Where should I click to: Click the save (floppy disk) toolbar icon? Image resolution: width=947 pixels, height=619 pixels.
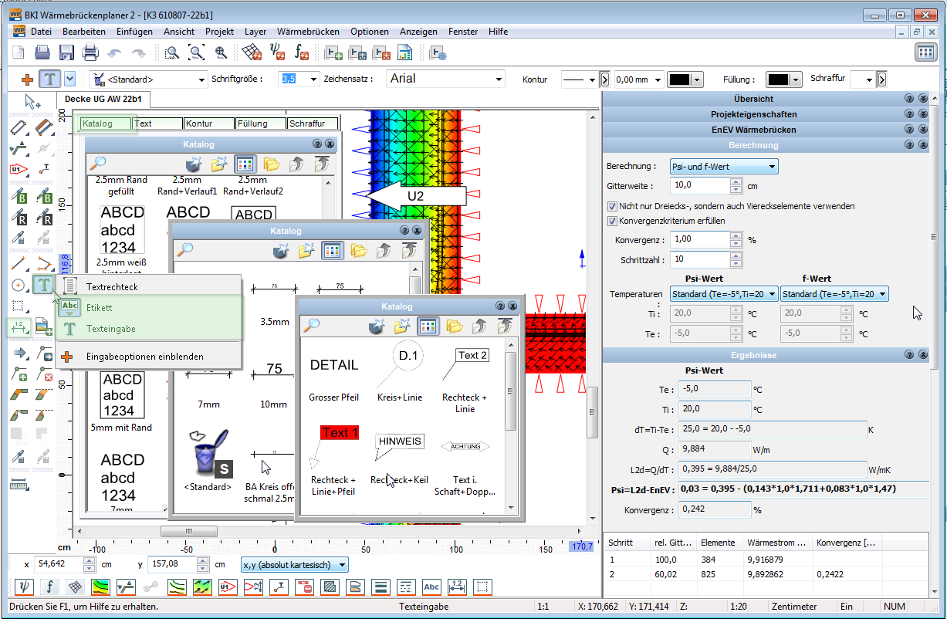[67, 52]
